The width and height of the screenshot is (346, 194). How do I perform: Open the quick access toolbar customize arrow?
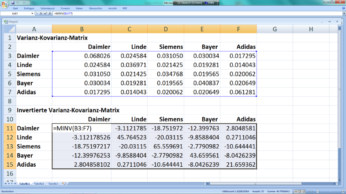point(33,3)
